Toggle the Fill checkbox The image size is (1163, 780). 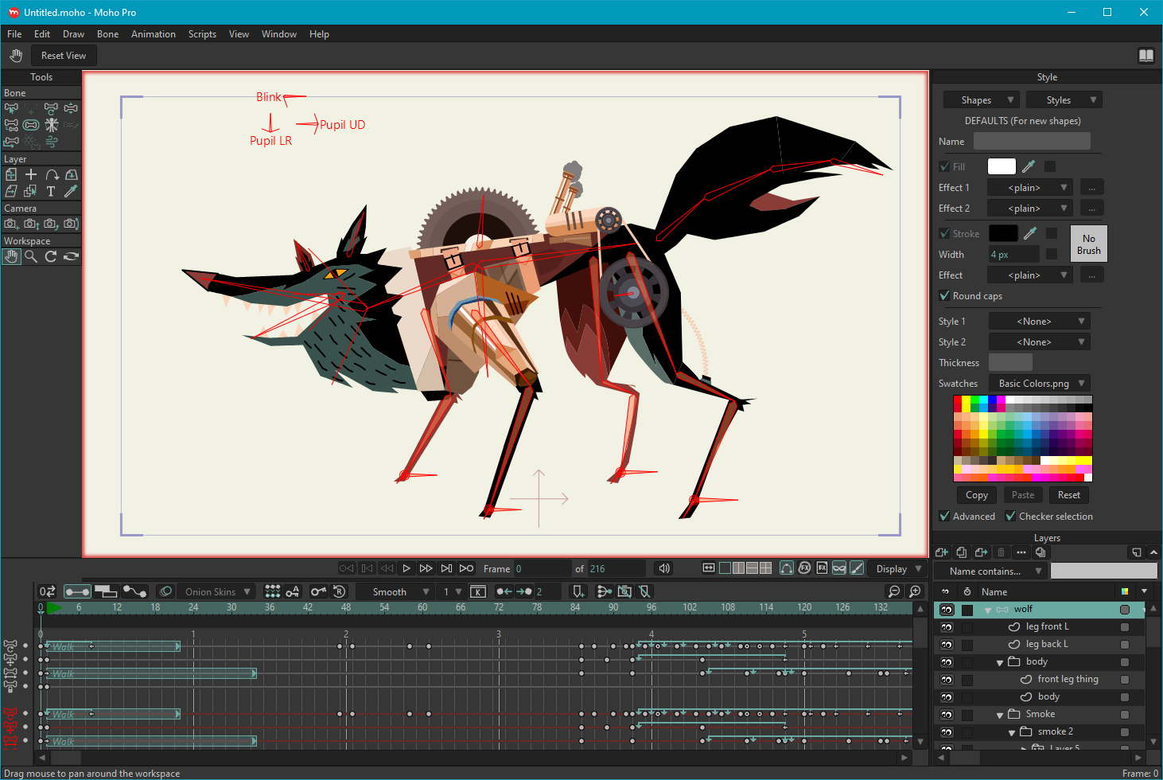(944, 166)
